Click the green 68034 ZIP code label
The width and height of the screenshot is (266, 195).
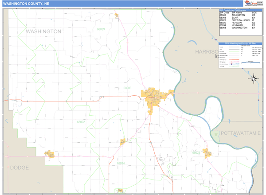[x=120, y=163]
